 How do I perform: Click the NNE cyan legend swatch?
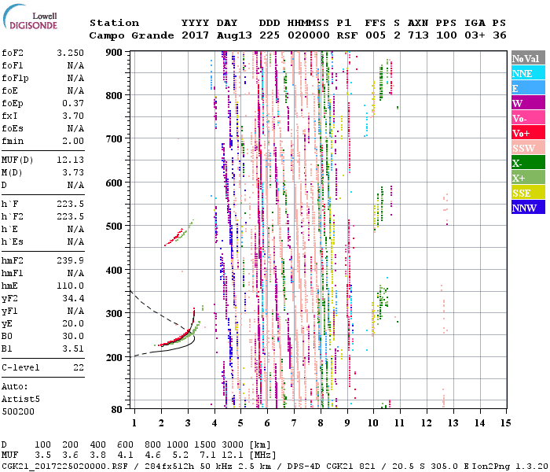tap(527, 73)
